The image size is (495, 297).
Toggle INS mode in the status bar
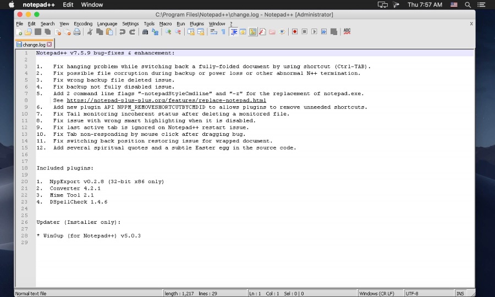(460, 294)
